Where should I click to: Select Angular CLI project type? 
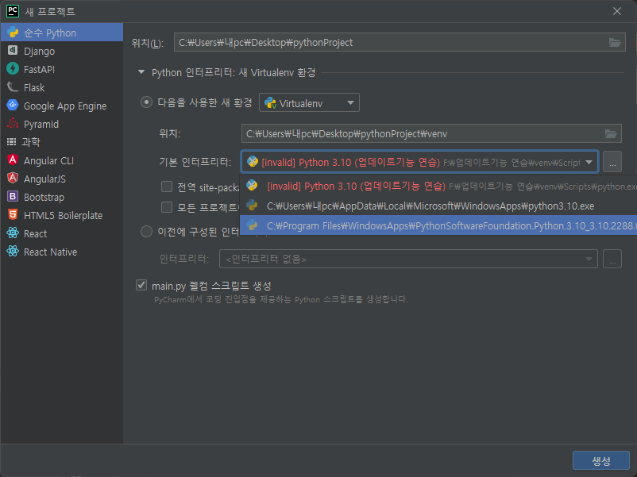click(62, 160)
